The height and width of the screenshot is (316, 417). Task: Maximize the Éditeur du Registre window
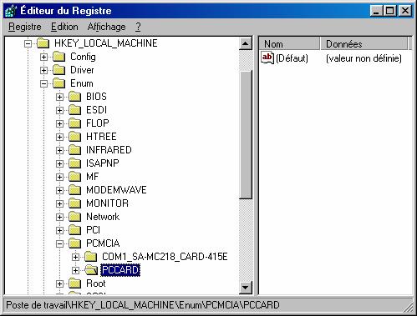pyautogui.click(x=389, y=11)
